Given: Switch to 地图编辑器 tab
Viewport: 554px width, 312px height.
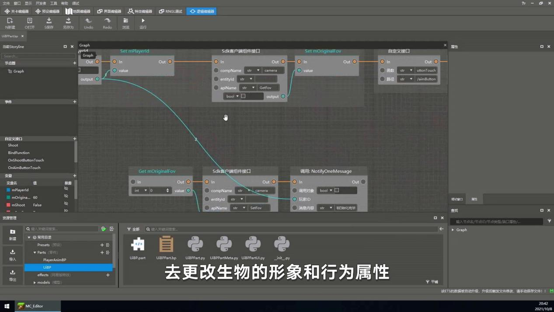Looking at the screenshot, I should click(78, 11).
